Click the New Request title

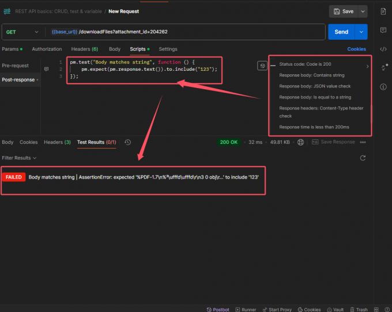coord(123,12)
